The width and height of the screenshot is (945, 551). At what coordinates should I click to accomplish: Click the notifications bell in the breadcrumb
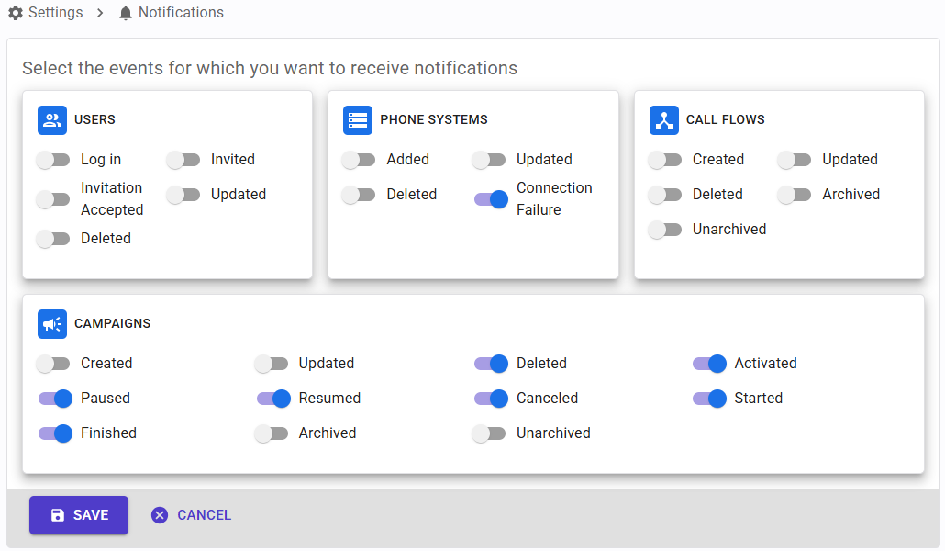coord(125,12)
